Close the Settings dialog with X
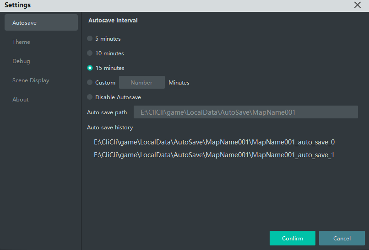 pos(358,5)
